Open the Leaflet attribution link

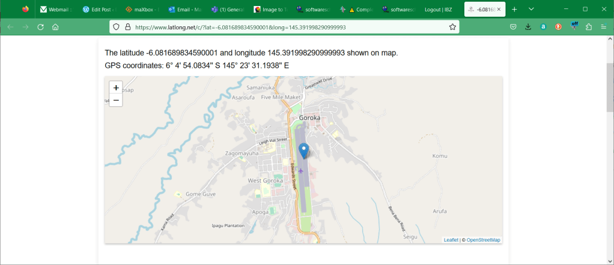451,240
